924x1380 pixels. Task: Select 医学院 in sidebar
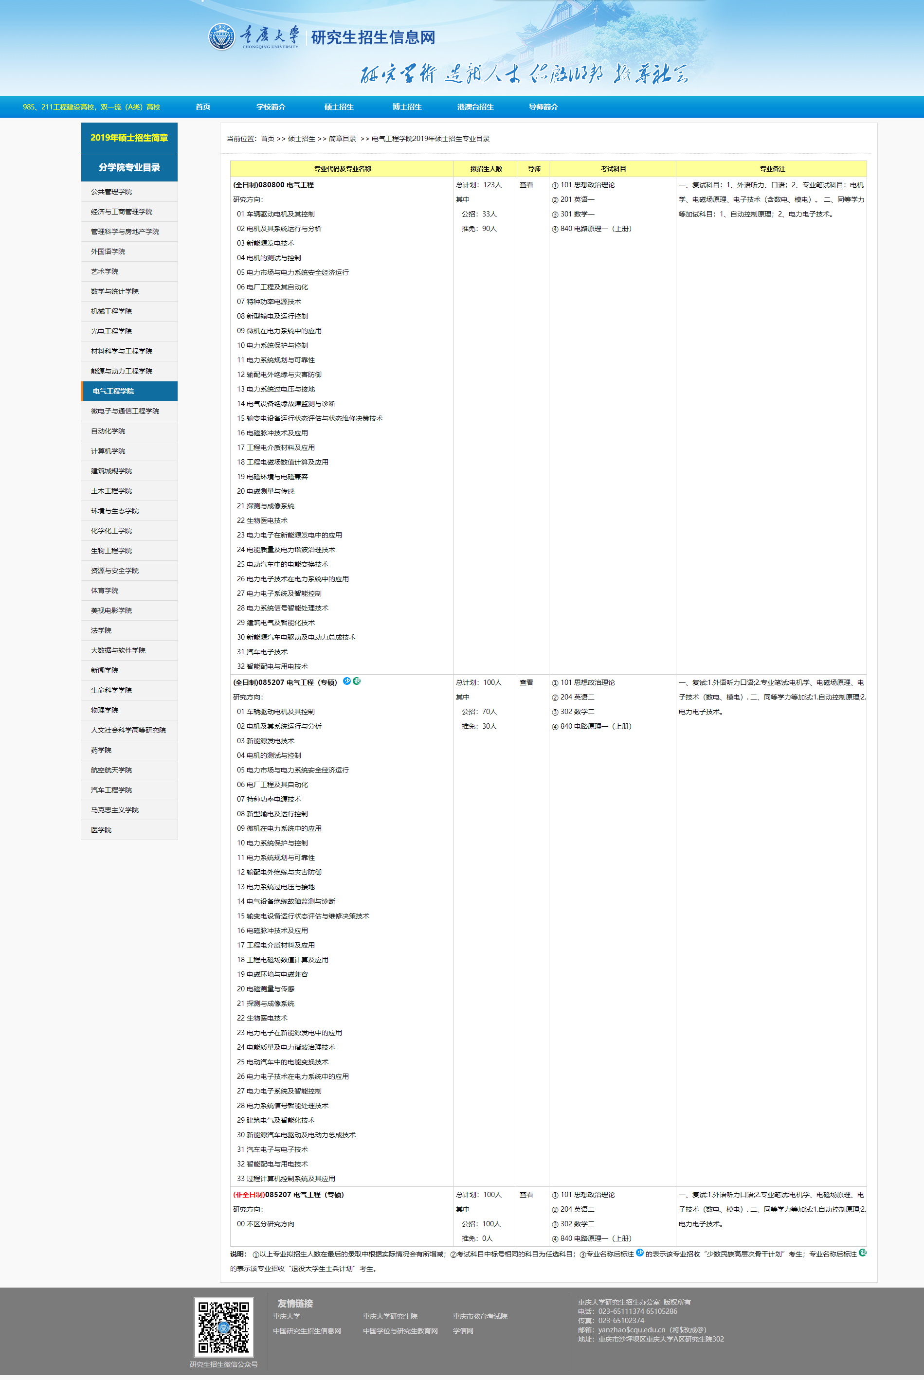[129, 830]
